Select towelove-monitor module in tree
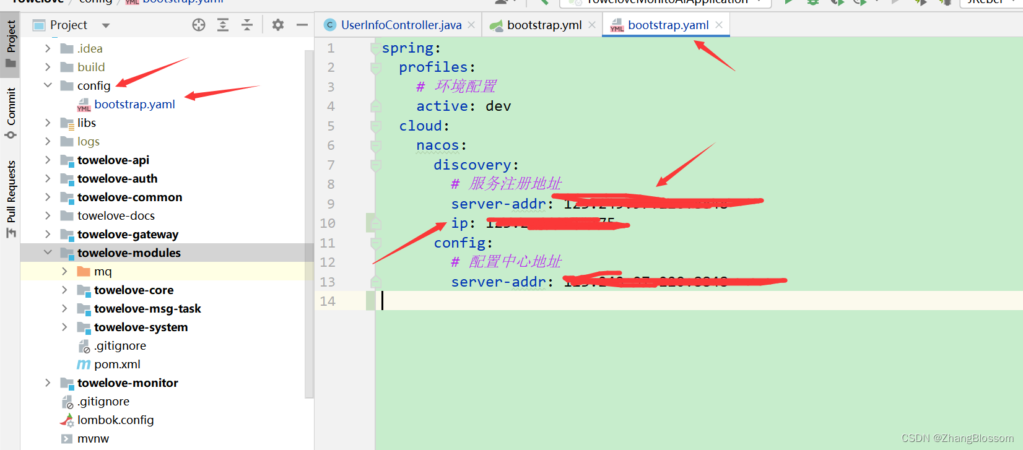This screenshot has width=1023, height=450. (x=128, y=383)
